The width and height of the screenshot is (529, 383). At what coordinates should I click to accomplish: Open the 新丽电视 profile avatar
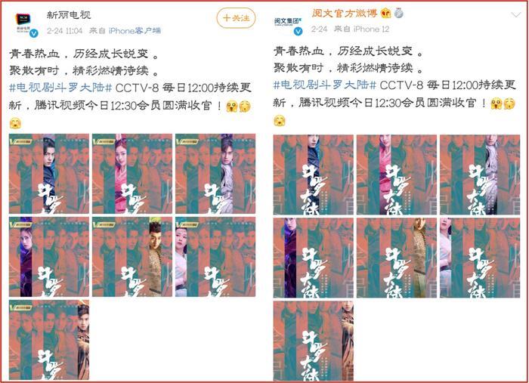(x=24, y=22)
